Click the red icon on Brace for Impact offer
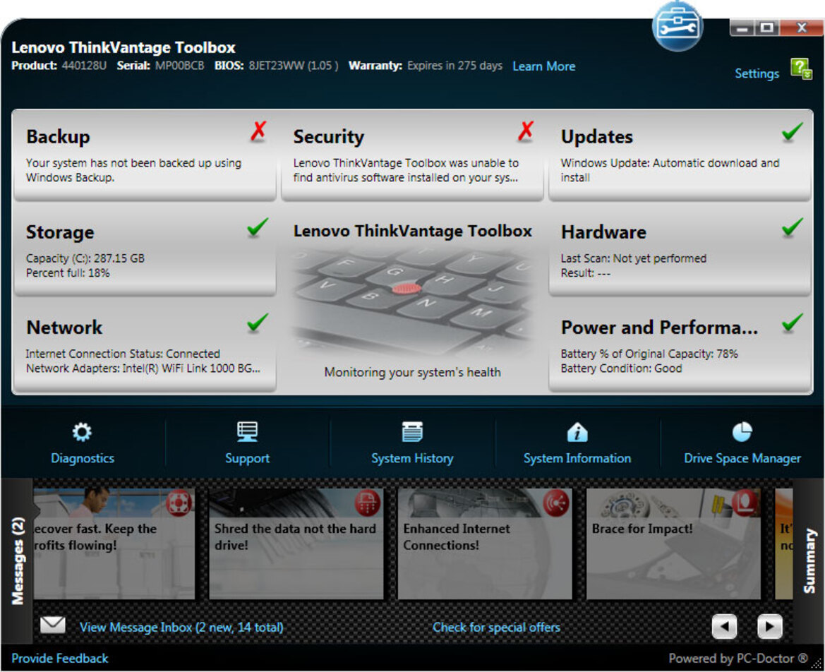Viewport: 825px width, 672px height. tap(745, 502)
